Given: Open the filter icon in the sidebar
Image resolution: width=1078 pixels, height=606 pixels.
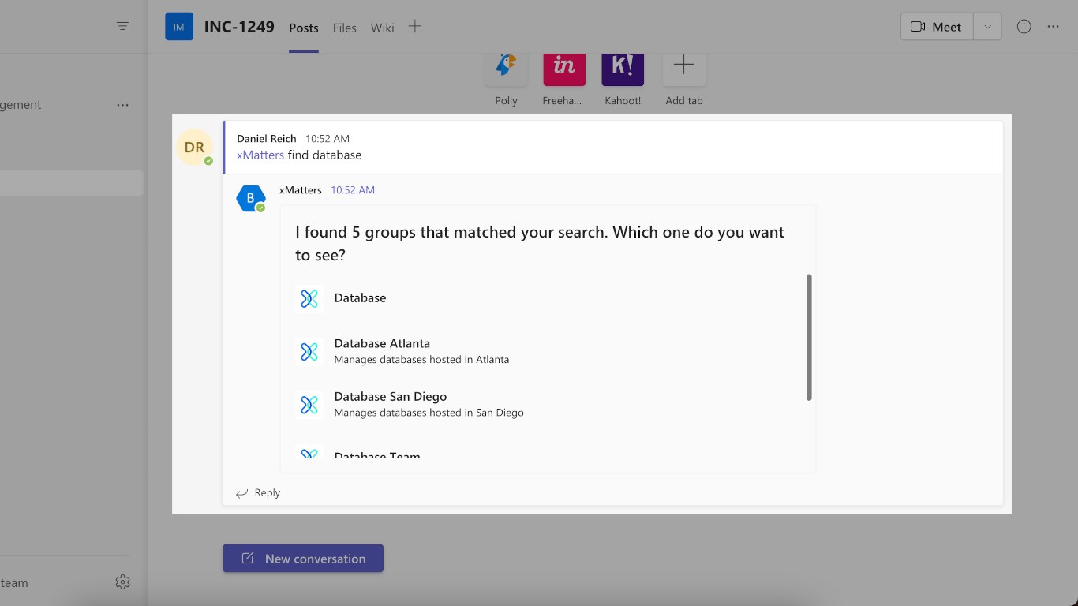Looking at the screenshot, I should point(122,26).
